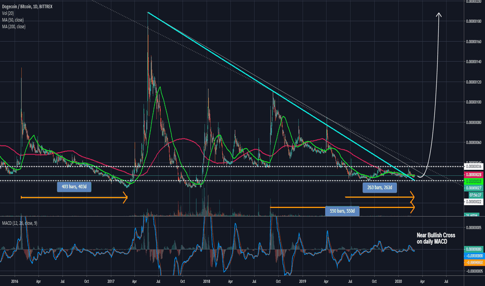This screenshot has width=485, height=286.
Task: Click the white 0.00000022 price label
Action: pos(474,202)
